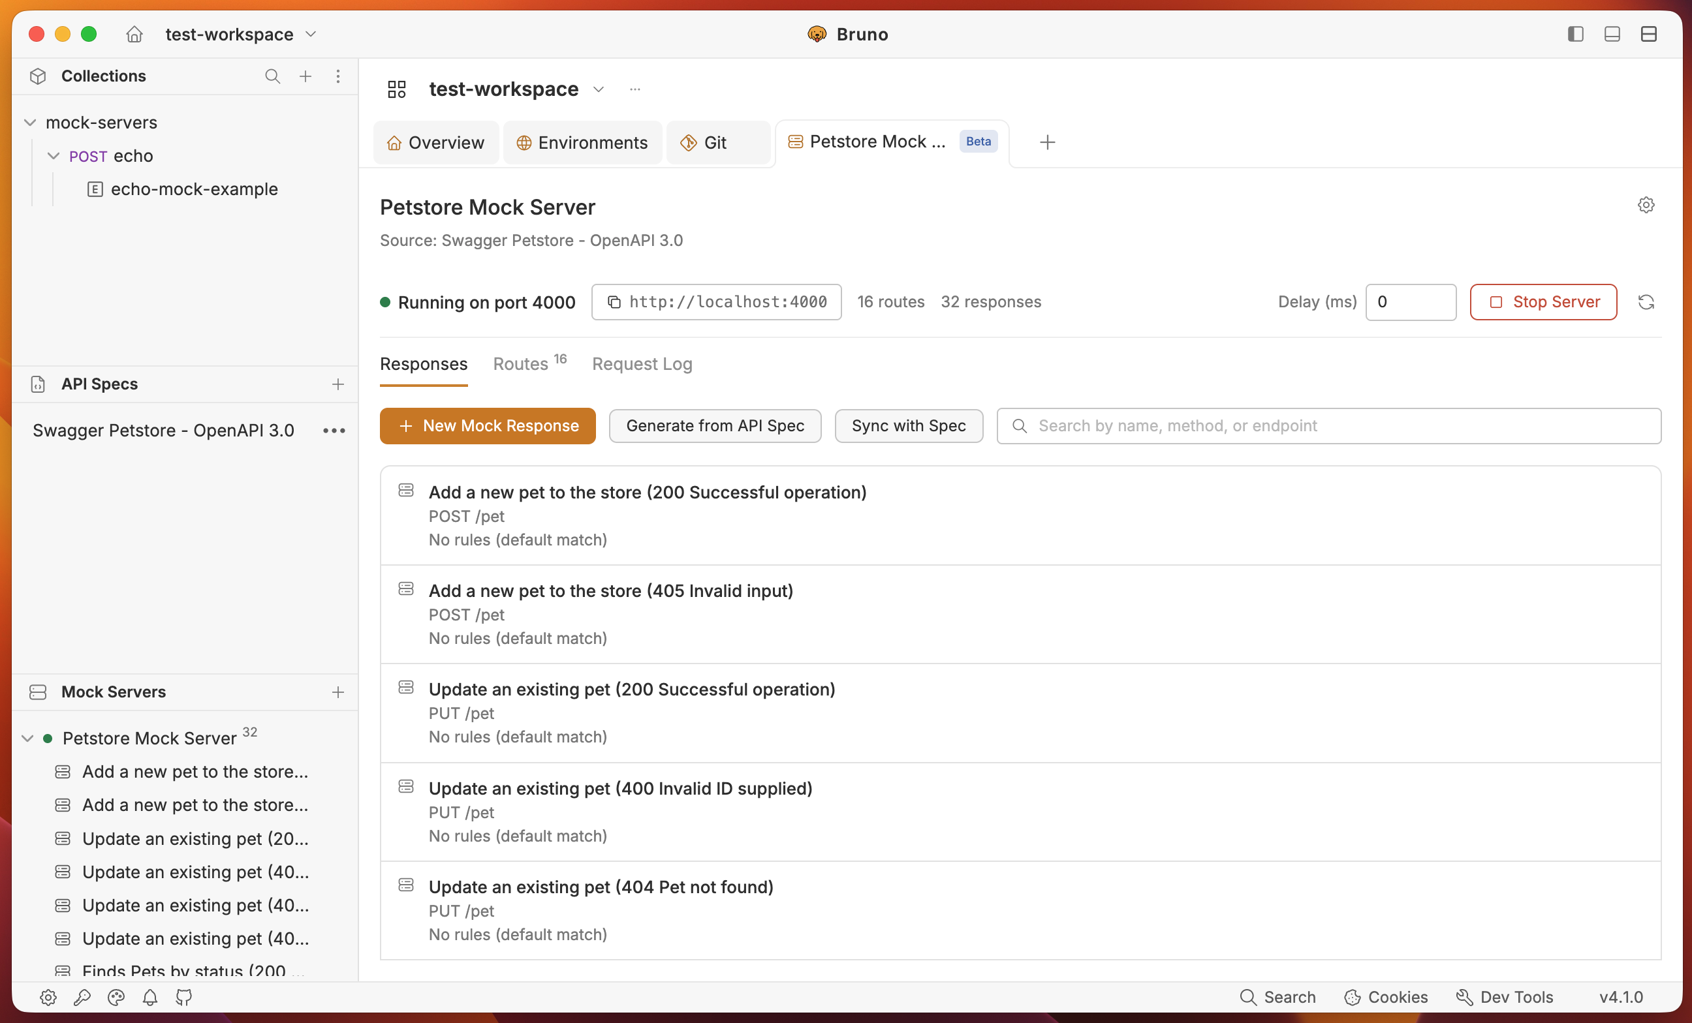Restart the server with refresh icon
Image resolution: width=1692 pixels, height=1023 pixels.
[x=1645, y=302]
